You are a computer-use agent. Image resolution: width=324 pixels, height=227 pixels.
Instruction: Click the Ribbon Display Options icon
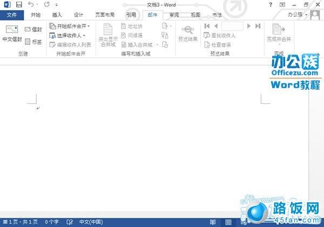coord(282,4)
